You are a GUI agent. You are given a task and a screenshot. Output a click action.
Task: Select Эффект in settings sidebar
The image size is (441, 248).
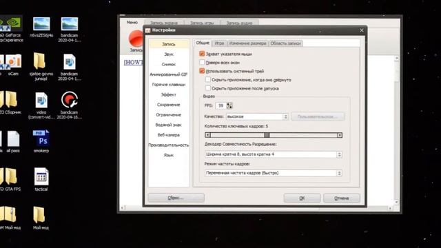click(x=169, y=94)
